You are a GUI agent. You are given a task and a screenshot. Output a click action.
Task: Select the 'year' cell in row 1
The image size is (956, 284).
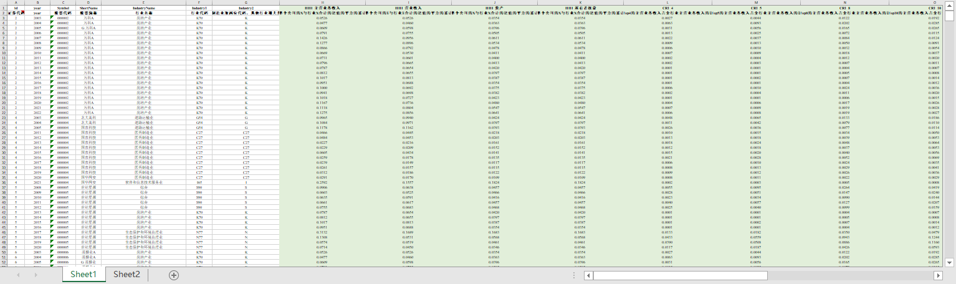[x=37, y=7]
